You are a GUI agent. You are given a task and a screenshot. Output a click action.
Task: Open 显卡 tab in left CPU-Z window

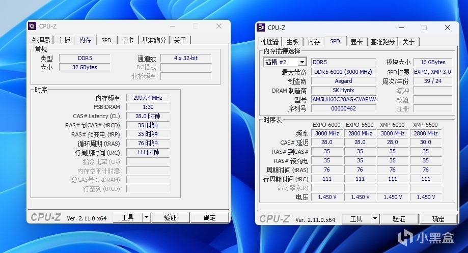pos(128,40)
